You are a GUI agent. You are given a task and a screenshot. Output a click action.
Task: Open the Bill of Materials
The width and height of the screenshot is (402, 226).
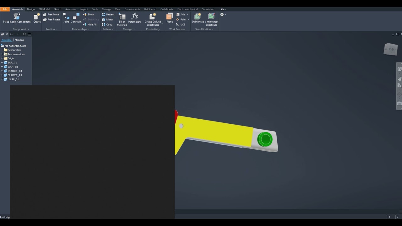click(x=122, y=19)
